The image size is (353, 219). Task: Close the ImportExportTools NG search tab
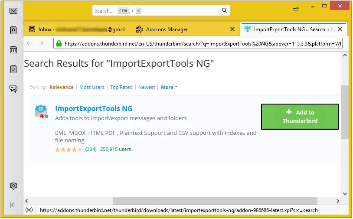pos(340,29)
